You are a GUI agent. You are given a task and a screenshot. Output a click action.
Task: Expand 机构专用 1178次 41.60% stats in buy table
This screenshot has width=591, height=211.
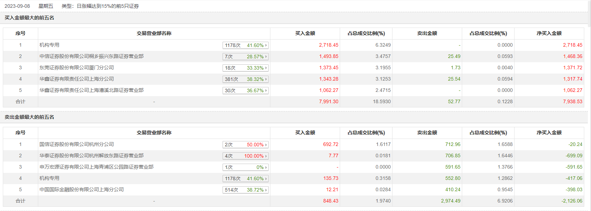point(246,45)
